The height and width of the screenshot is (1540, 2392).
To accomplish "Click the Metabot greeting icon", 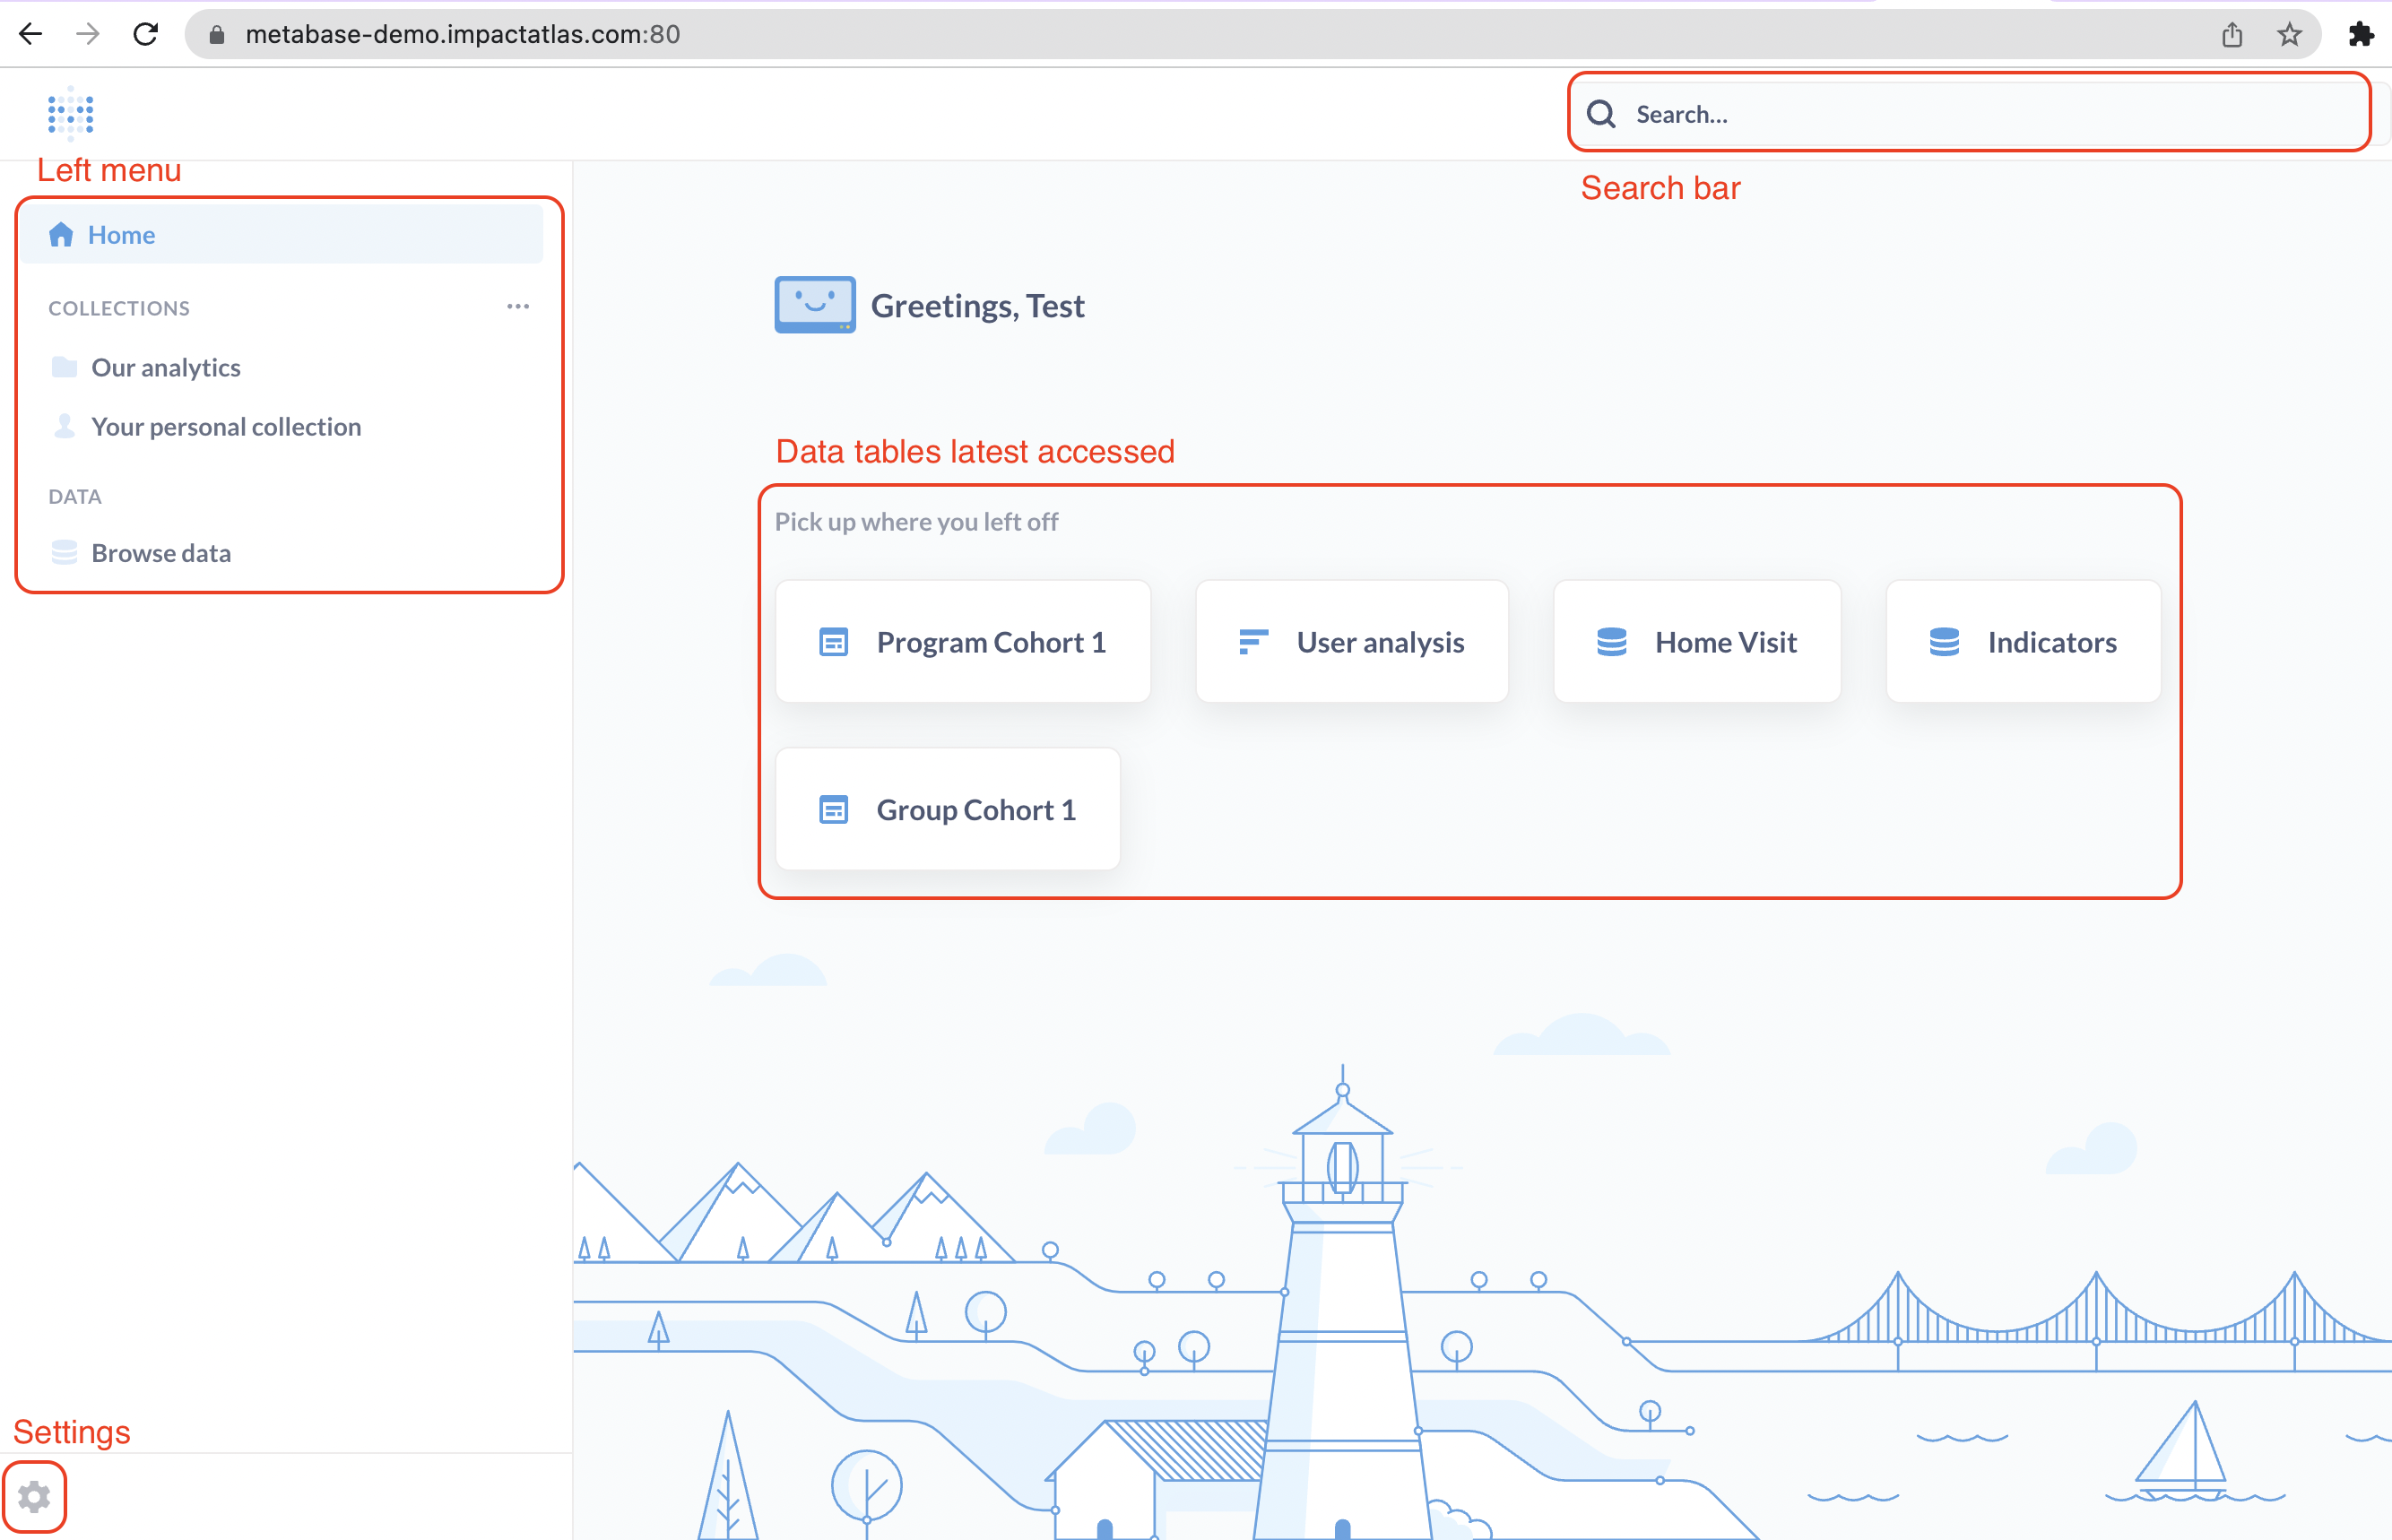I will click(814, 303).
